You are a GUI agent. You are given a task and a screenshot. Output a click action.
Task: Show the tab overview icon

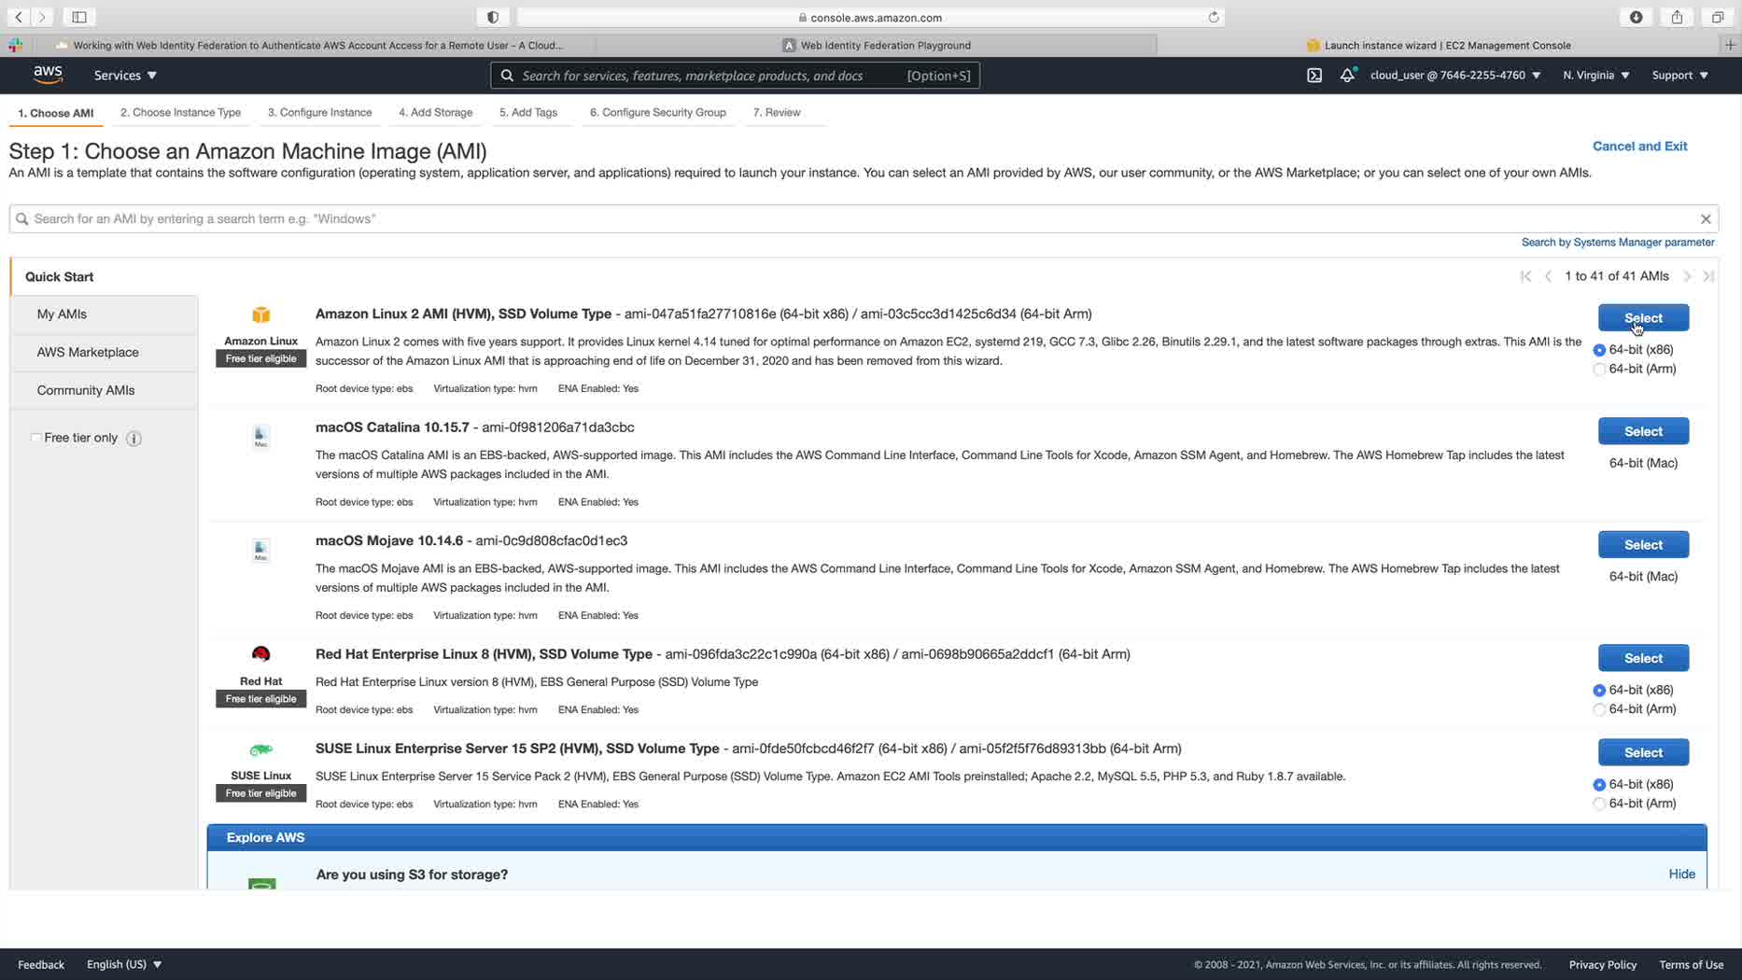point(1718,17)
